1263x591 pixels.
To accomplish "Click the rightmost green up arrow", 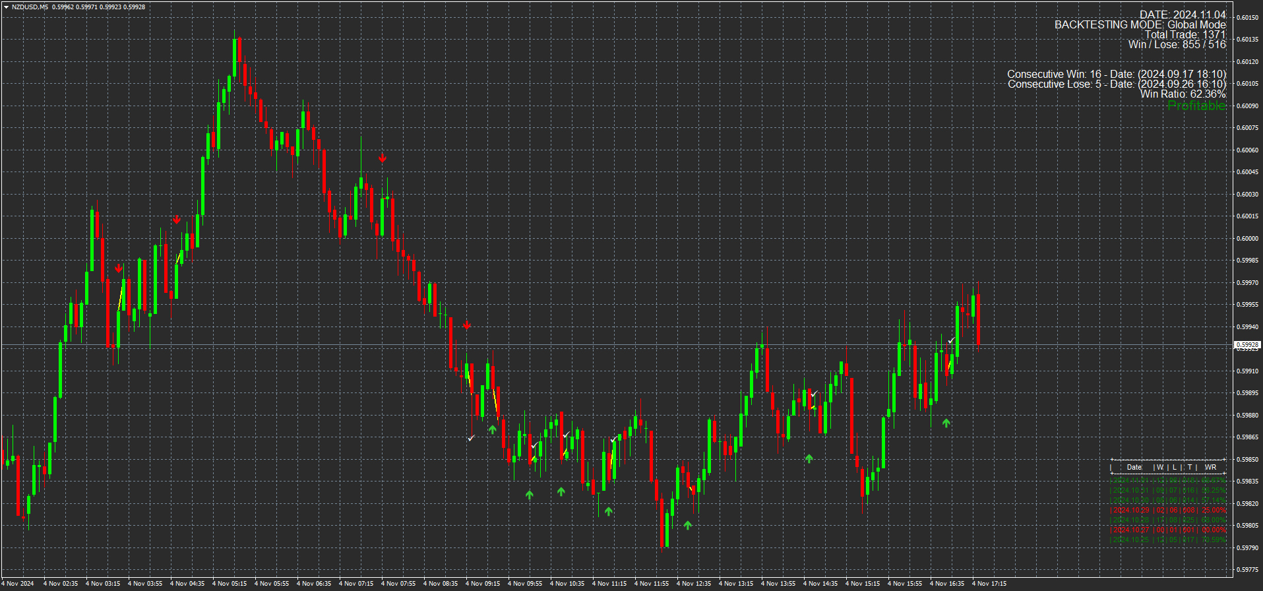I will [x=946, y=423].
